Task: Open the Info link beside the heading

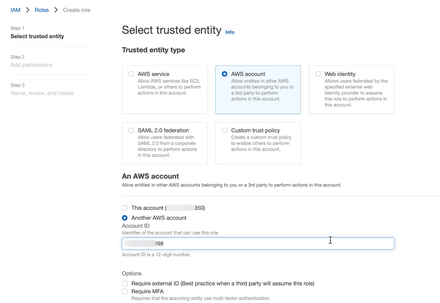Action: point(230,32)
